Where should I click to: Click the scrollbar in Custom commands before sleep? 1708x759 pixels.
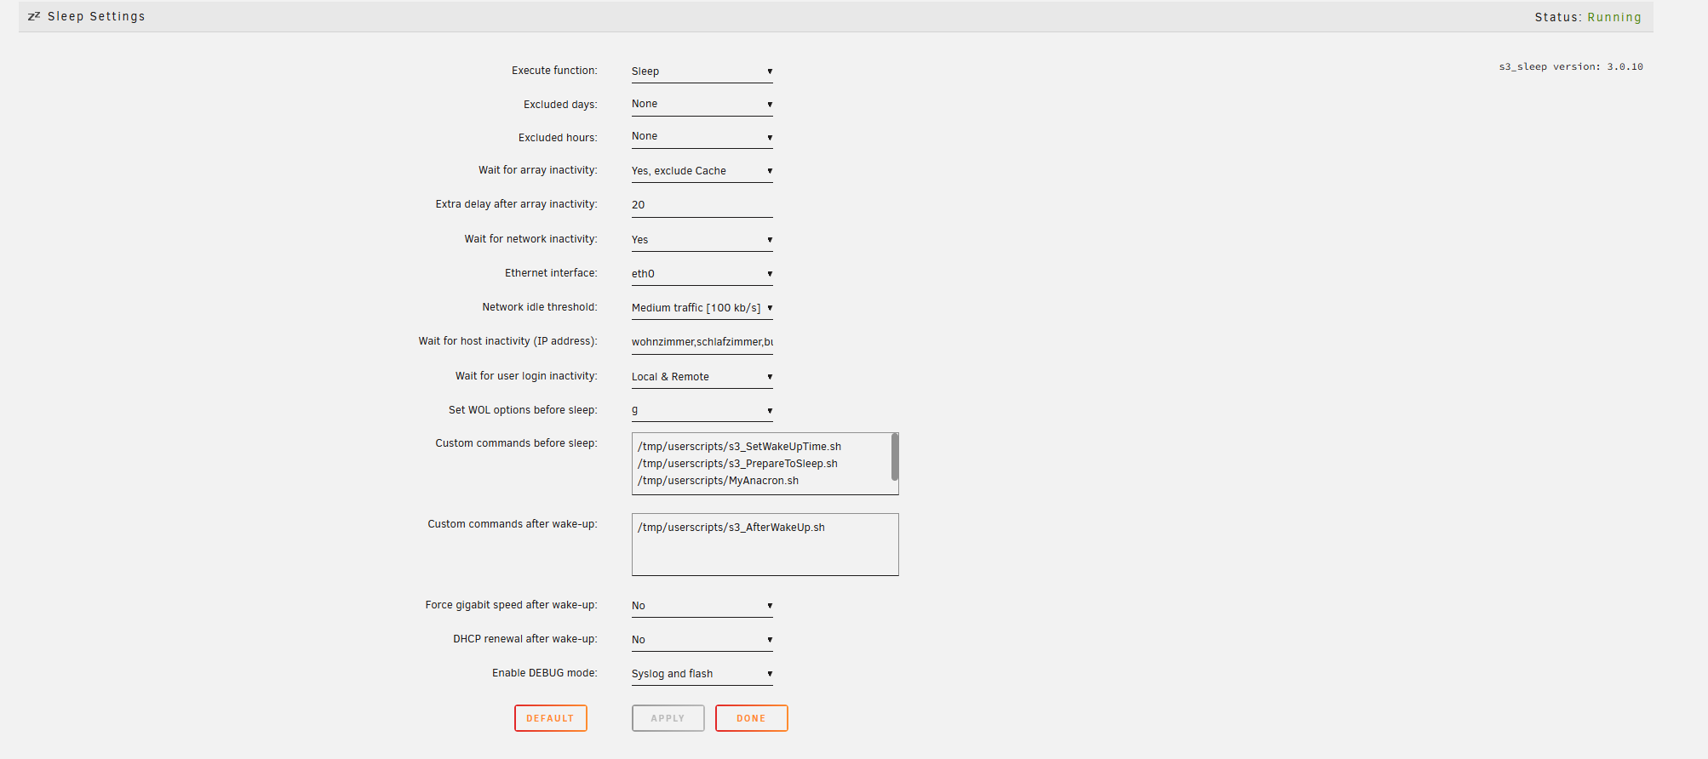pyautogui.click(x=895, y=457)
